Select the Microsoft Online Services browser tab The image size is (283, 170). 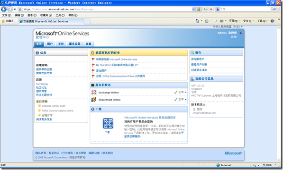tap(51, 21)
